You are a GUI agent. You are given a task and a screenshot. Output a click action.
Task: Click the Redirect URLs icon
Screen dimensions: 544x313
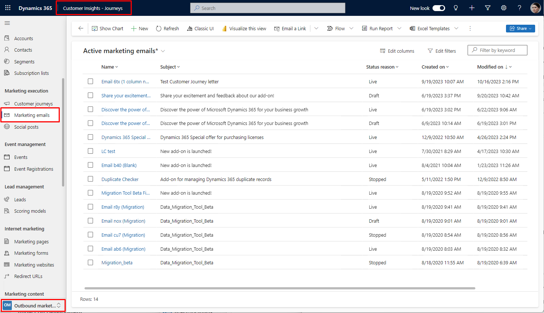(7, 276)
